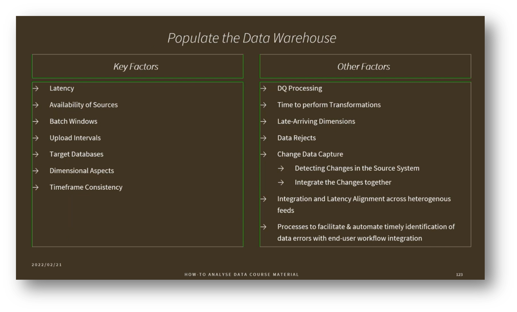Click 'Processes to facilitate & automate' bullet text
This screenshot has height=312, width=517.
[x=366, y=232]
